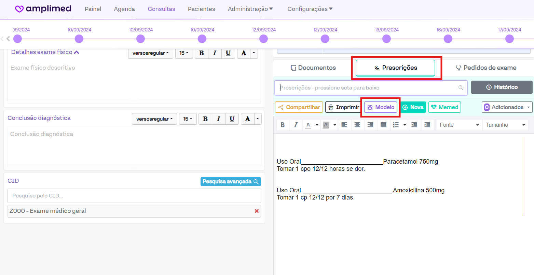
Task: Click the increase indent icon
Action: 427,125
